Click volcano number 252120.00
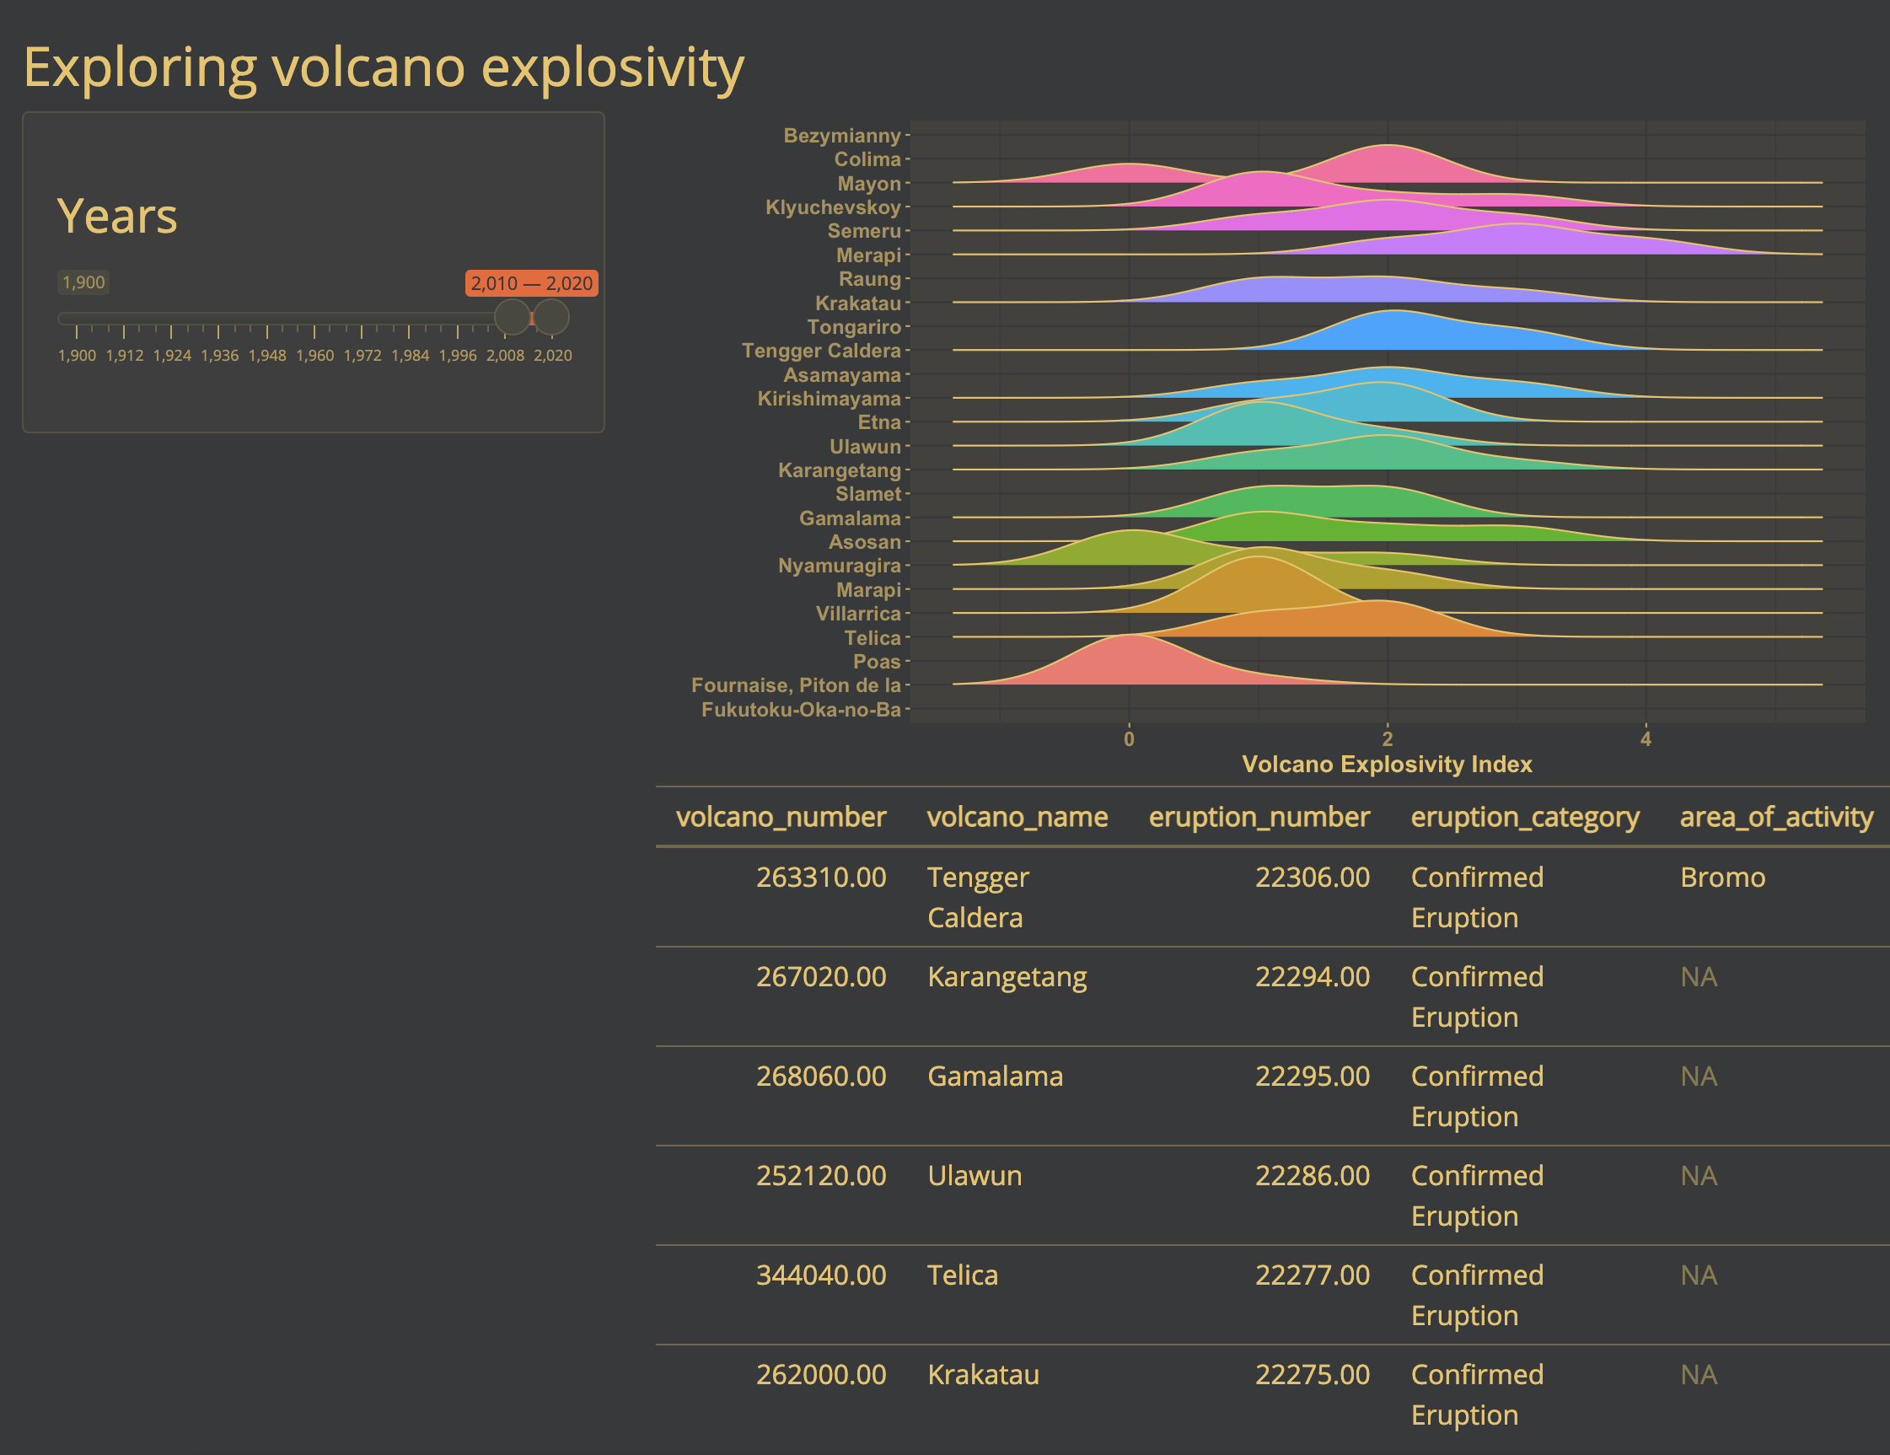The height and width of the screenshot is (1455, 1890). 821,1175
